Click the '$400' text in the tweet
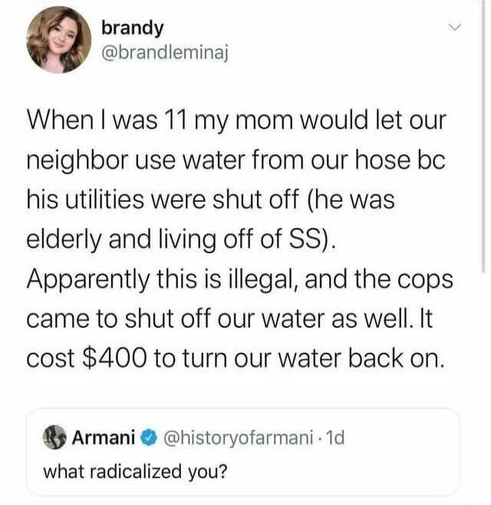 click(115, 358)
